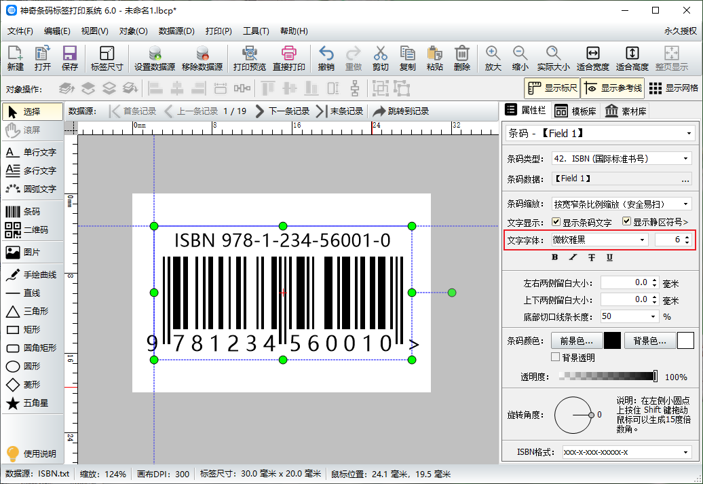Click the 适合高度 fit height icon

[632, 58]
